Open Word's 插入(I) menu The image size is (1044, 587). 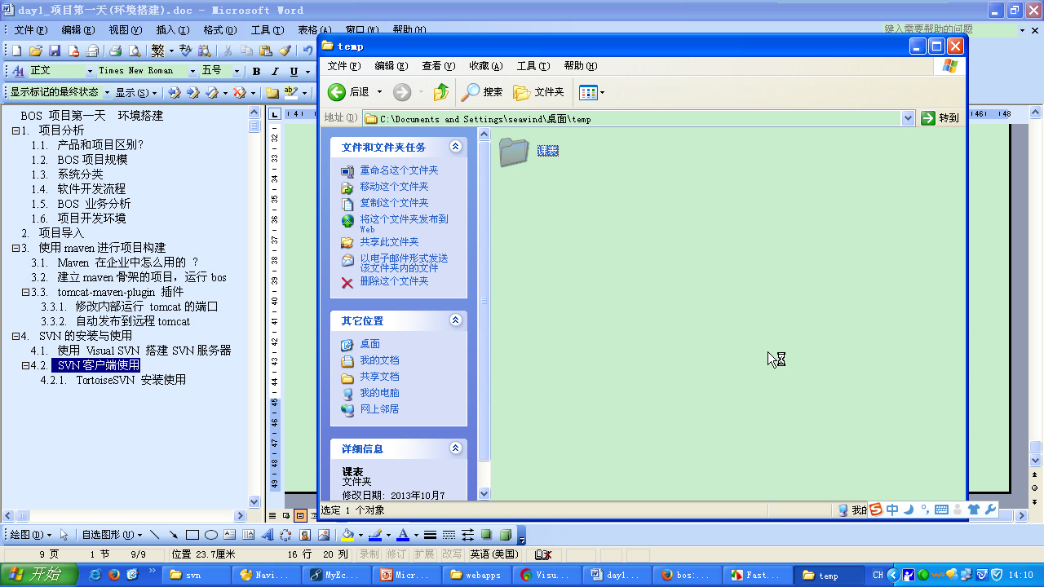click(x=172, y=30)
